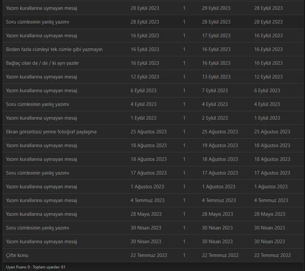Click points value '1' in the 28 Mayıs 2023 row
Viewport: 305px width, 271px height.
(184, 214)
